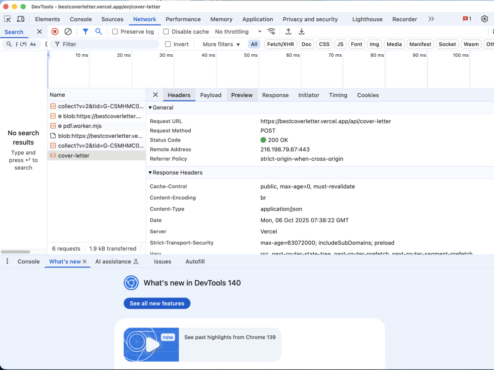
Task: Activate the inspect element picker icon
Action: (x=7, y=19)
